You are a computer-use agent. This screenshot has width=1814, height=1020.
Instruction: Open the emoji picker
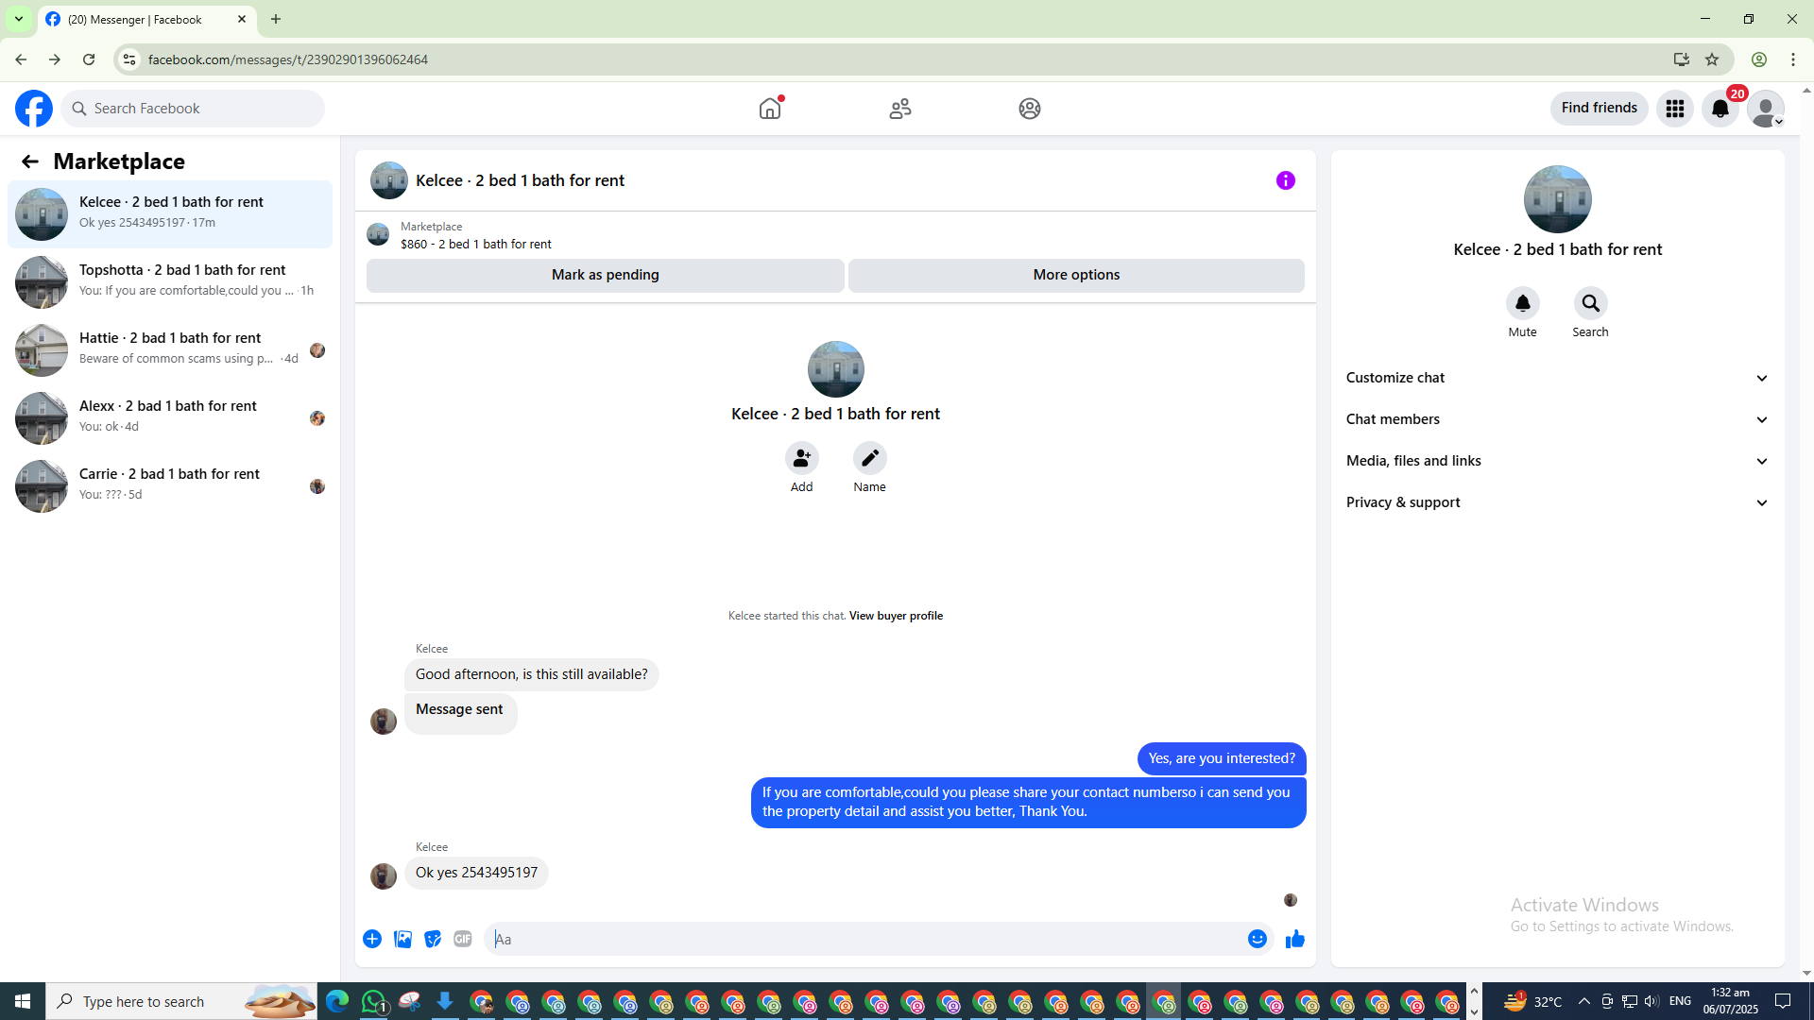pos(1257,939)
